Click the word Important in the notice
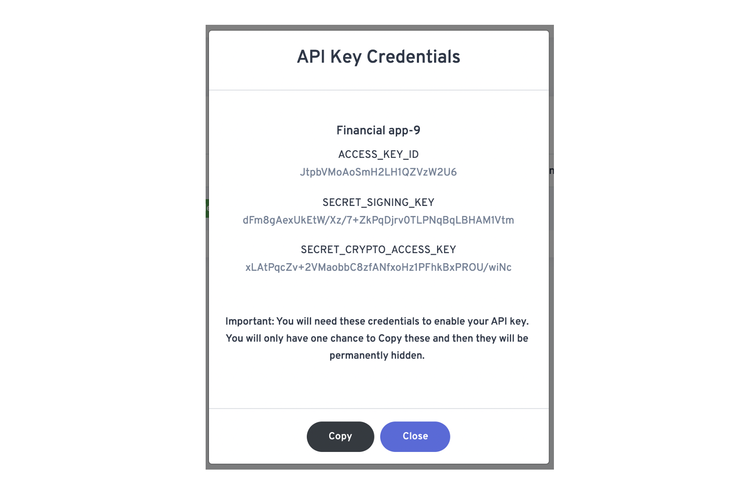 [x=250, y=321]
